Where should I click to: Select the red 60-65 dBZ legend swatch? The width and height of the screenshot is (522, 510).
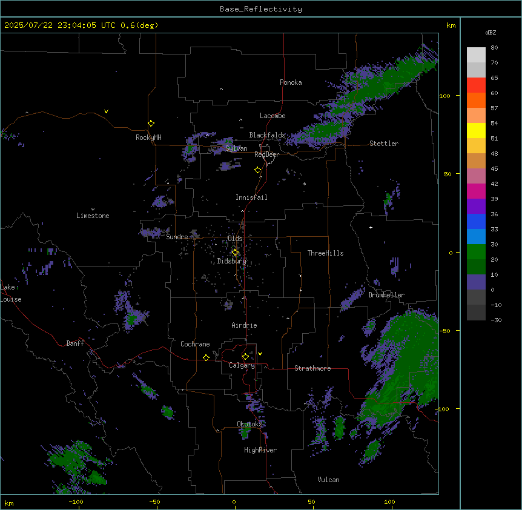476,85
